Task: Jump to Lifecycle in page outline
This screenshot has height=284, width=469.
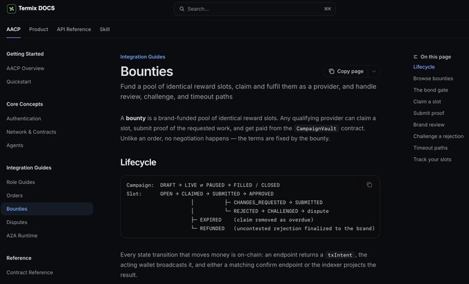Action: [x=424, y=67]
